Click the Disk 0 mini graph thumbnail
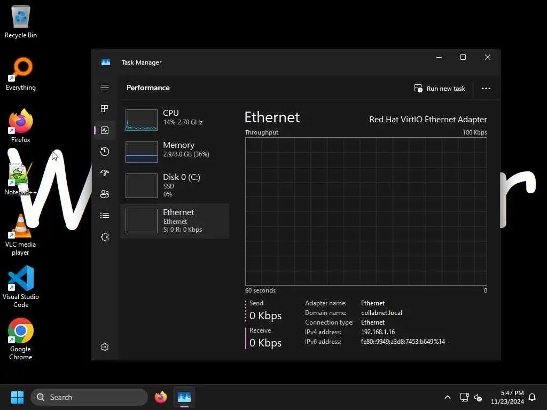Image resolution: width=547 pixels, height=410 pixels. point(141,186)
